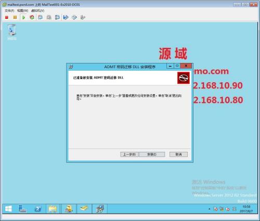260x221 pixels.
Task: Select the Recycle Bin desktop icon
Action: tap(12, 32)
